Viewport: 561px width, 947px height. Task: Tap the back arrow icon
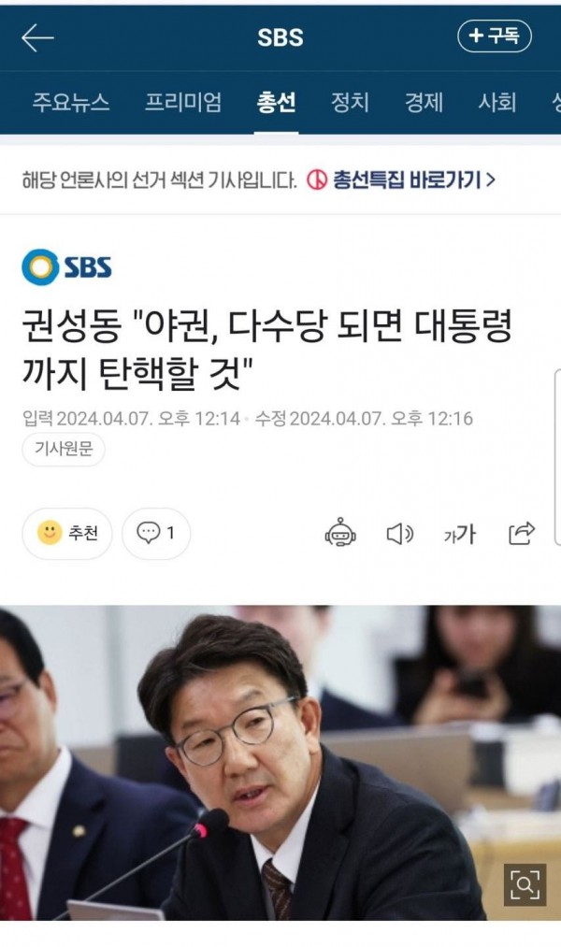(x=37, y=37)
